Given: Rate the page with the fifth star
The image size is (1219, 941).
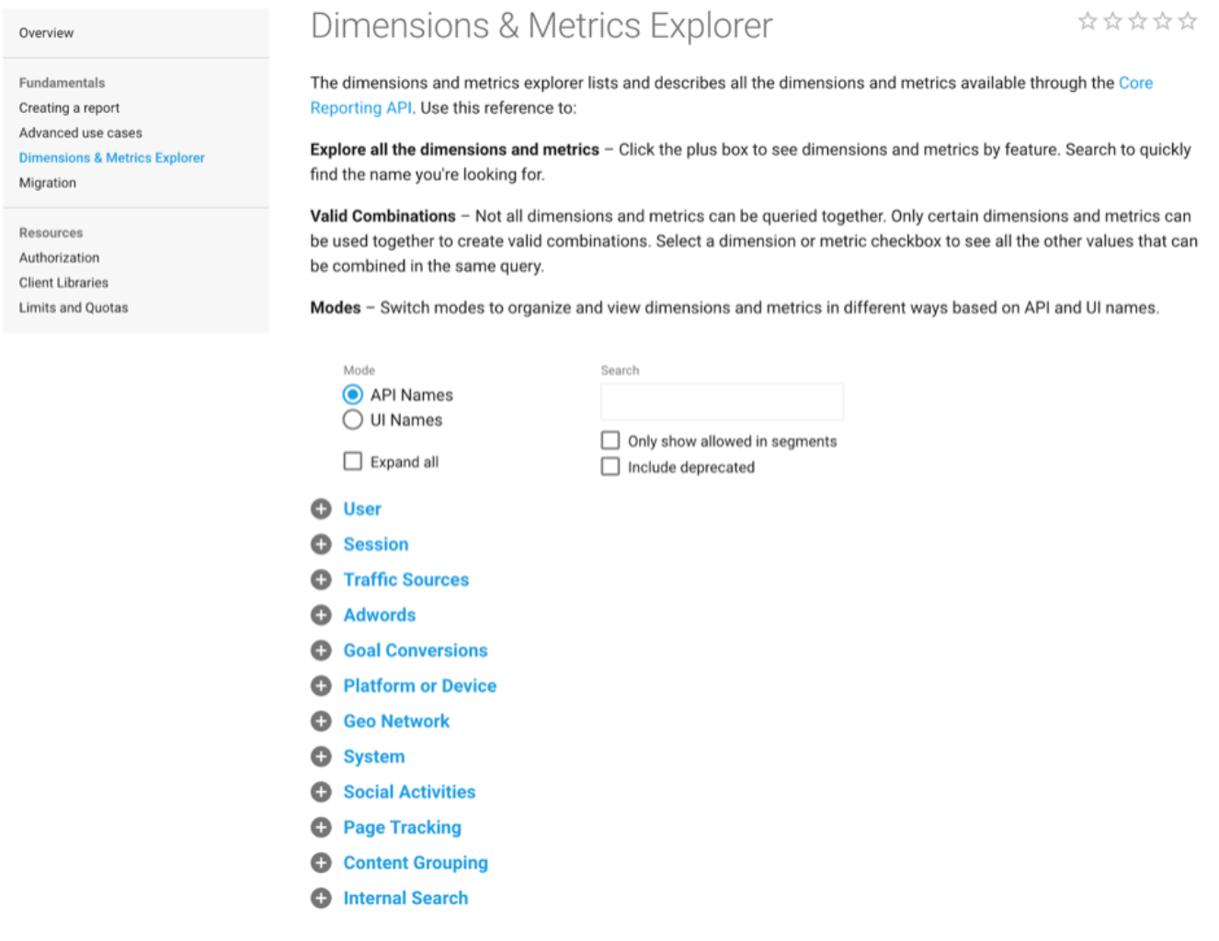Looking at the screenshot, I should pos(1188,21).
